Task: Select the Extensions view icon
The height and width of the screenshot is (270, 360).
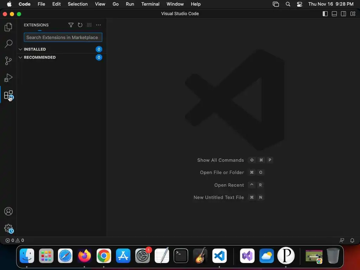Action: 8,95
